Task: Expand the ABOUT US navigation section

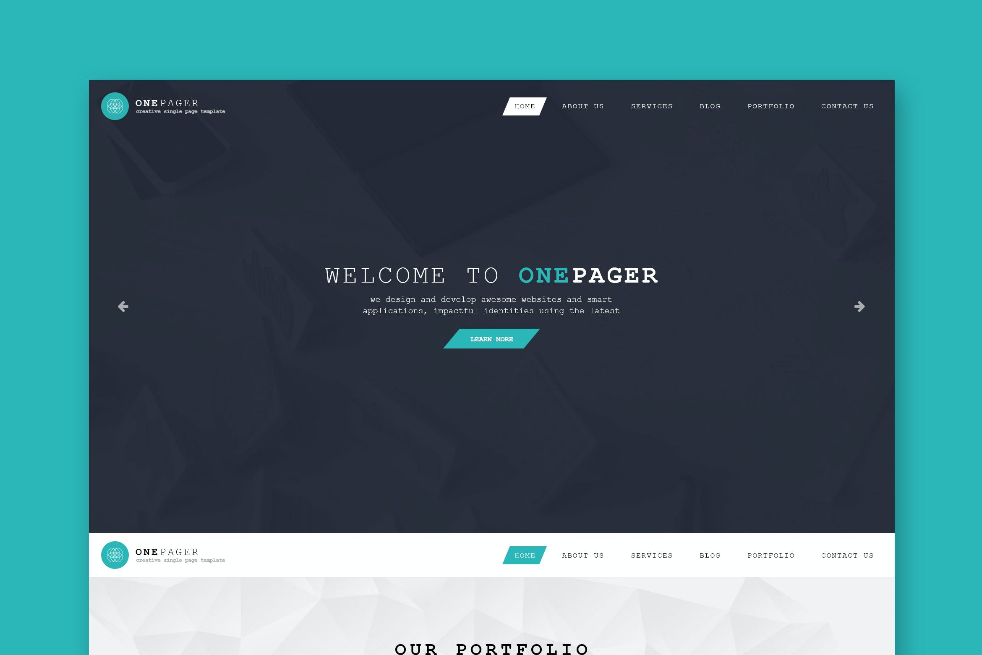Action: click(582, 106)
